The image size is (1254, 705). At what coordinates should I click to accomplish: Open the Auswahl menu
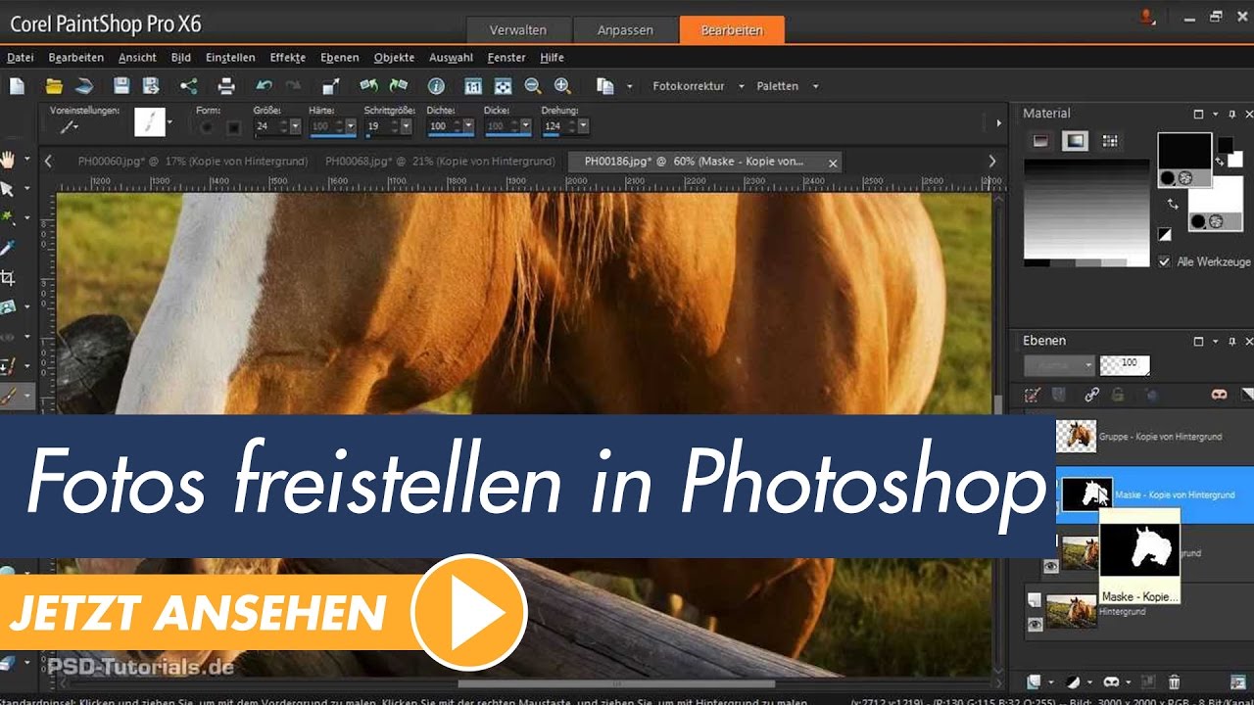click(451, 58)
